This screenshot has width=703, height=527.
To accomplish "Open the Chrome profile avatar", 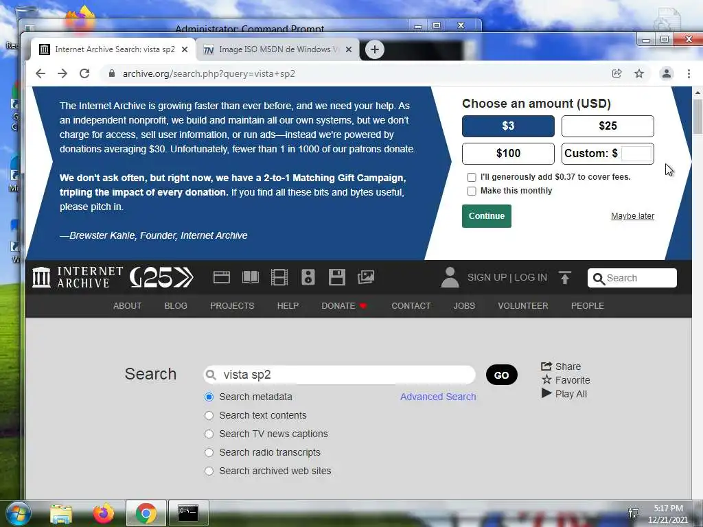I will tap(666, 73).
